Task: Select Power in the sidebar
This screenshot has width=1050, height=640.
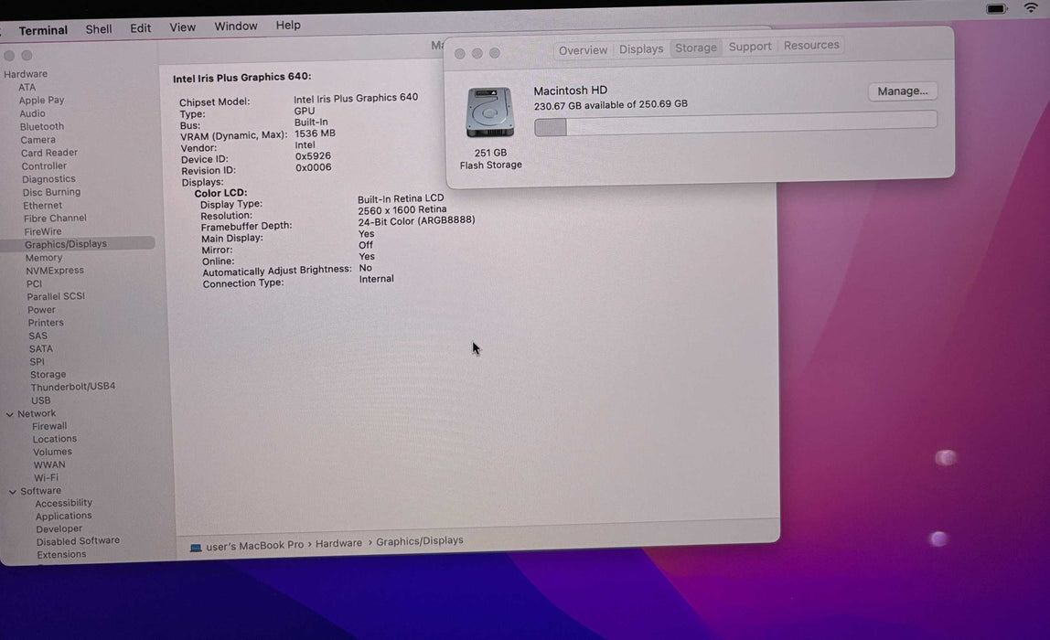Action: coord(41,310)
